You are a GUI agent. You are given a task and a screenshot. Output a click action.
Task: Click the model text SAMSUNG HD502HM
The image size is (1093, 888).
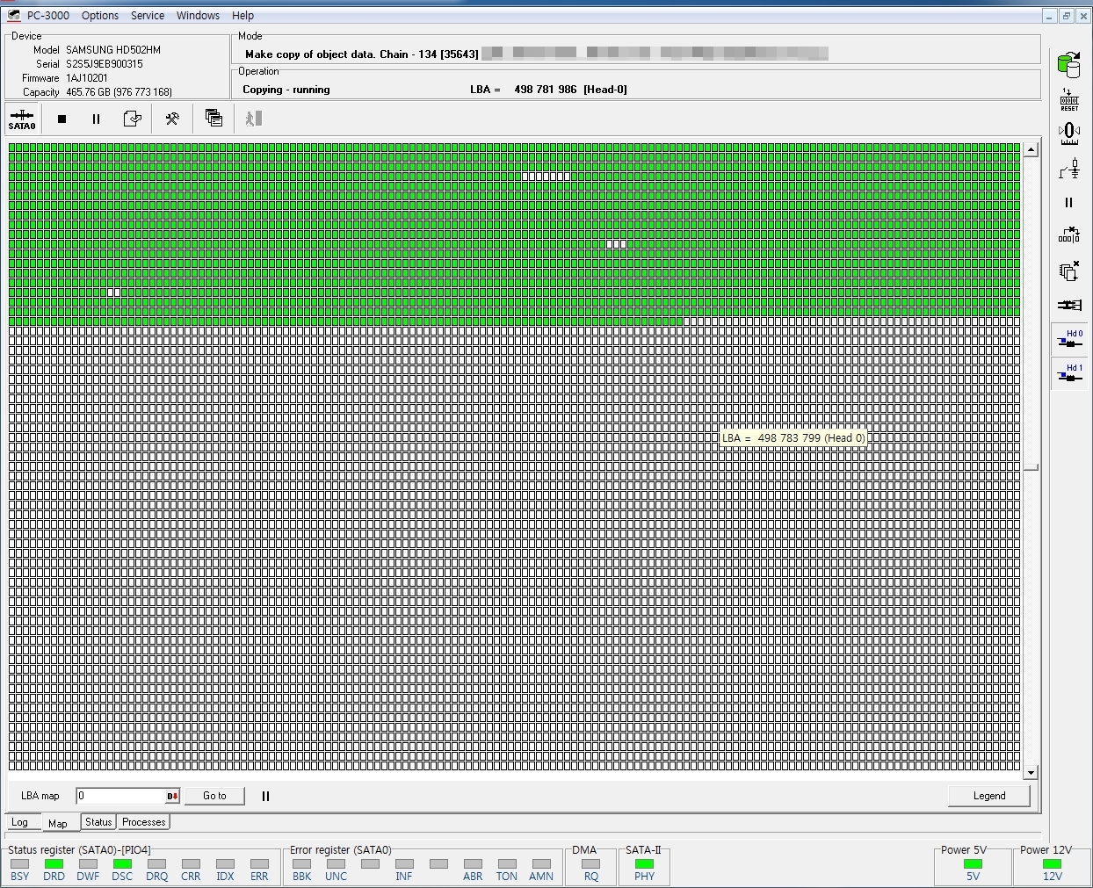coord(113,50)
